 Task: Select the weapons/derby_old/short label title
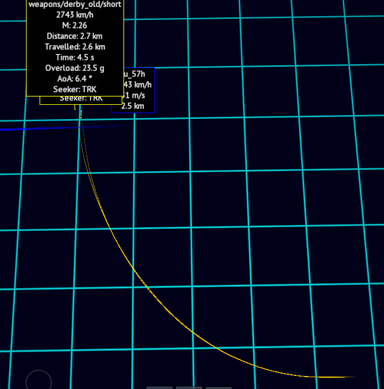coord(74,4)
